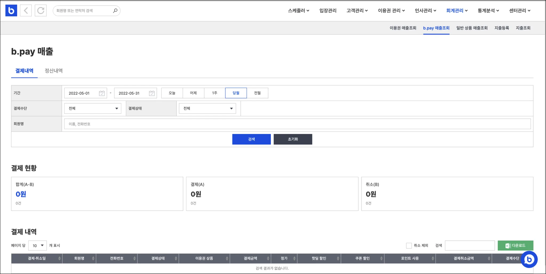Open 결제수단 dropdown

93,108
